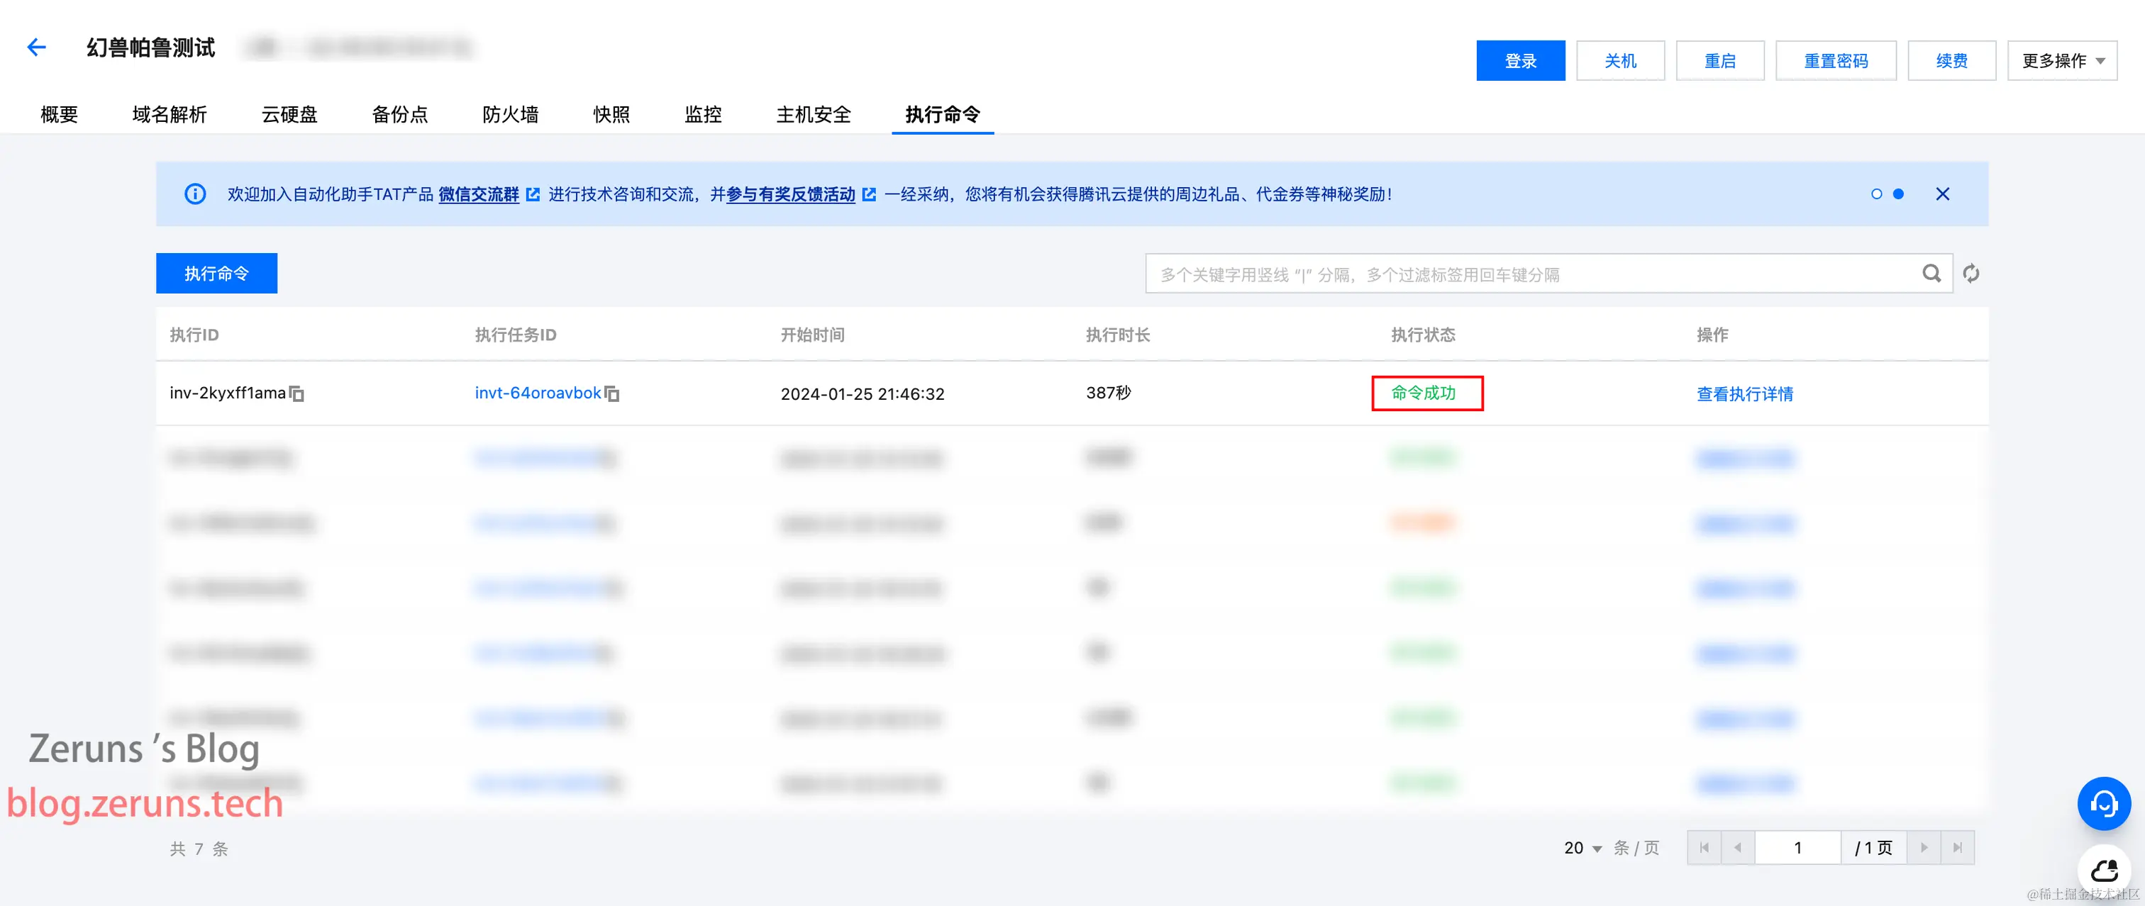Open 查看执行详情 link

tap(1744, 393)
